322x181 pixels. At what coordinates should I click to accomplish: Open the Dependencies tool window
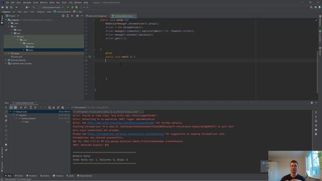tap(85, 176)
